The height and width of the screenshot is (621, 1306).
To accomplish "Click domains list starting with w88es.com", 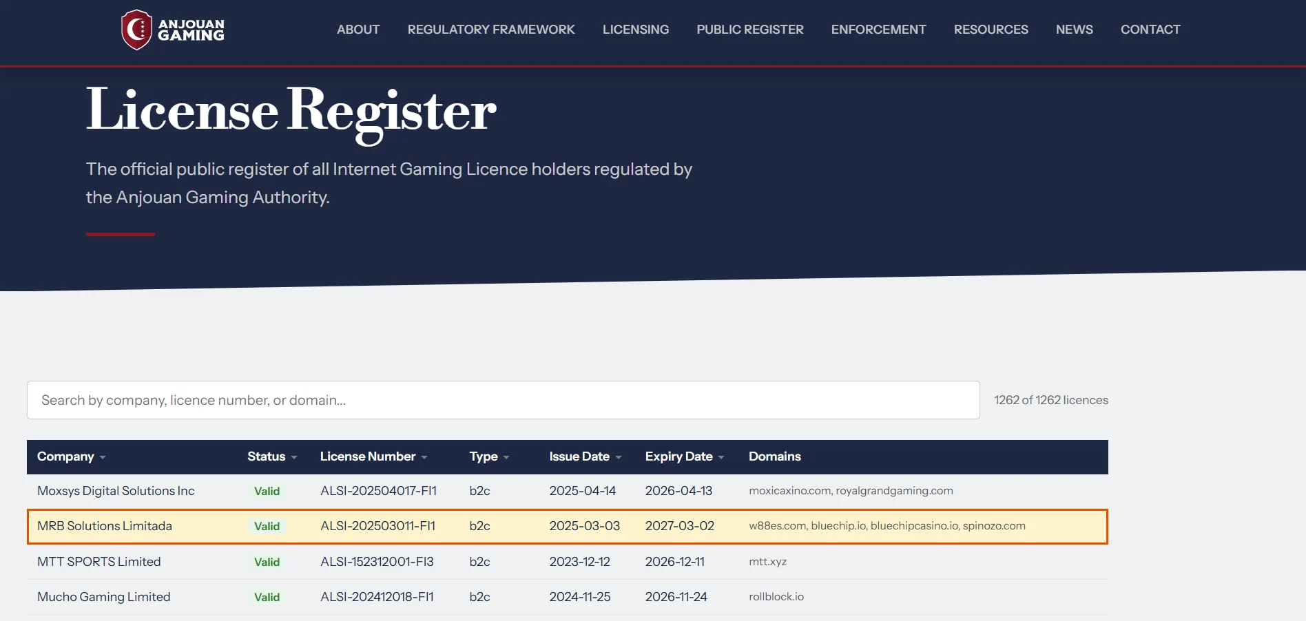I will coord(887,526).
